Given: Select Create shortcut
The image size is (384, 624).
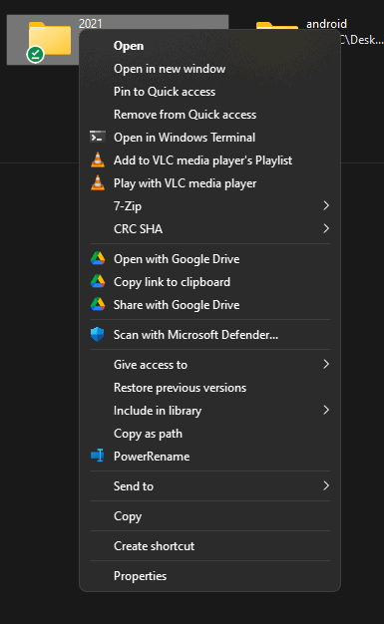Looking at the screenshot, I should click(x=209, y=546).
